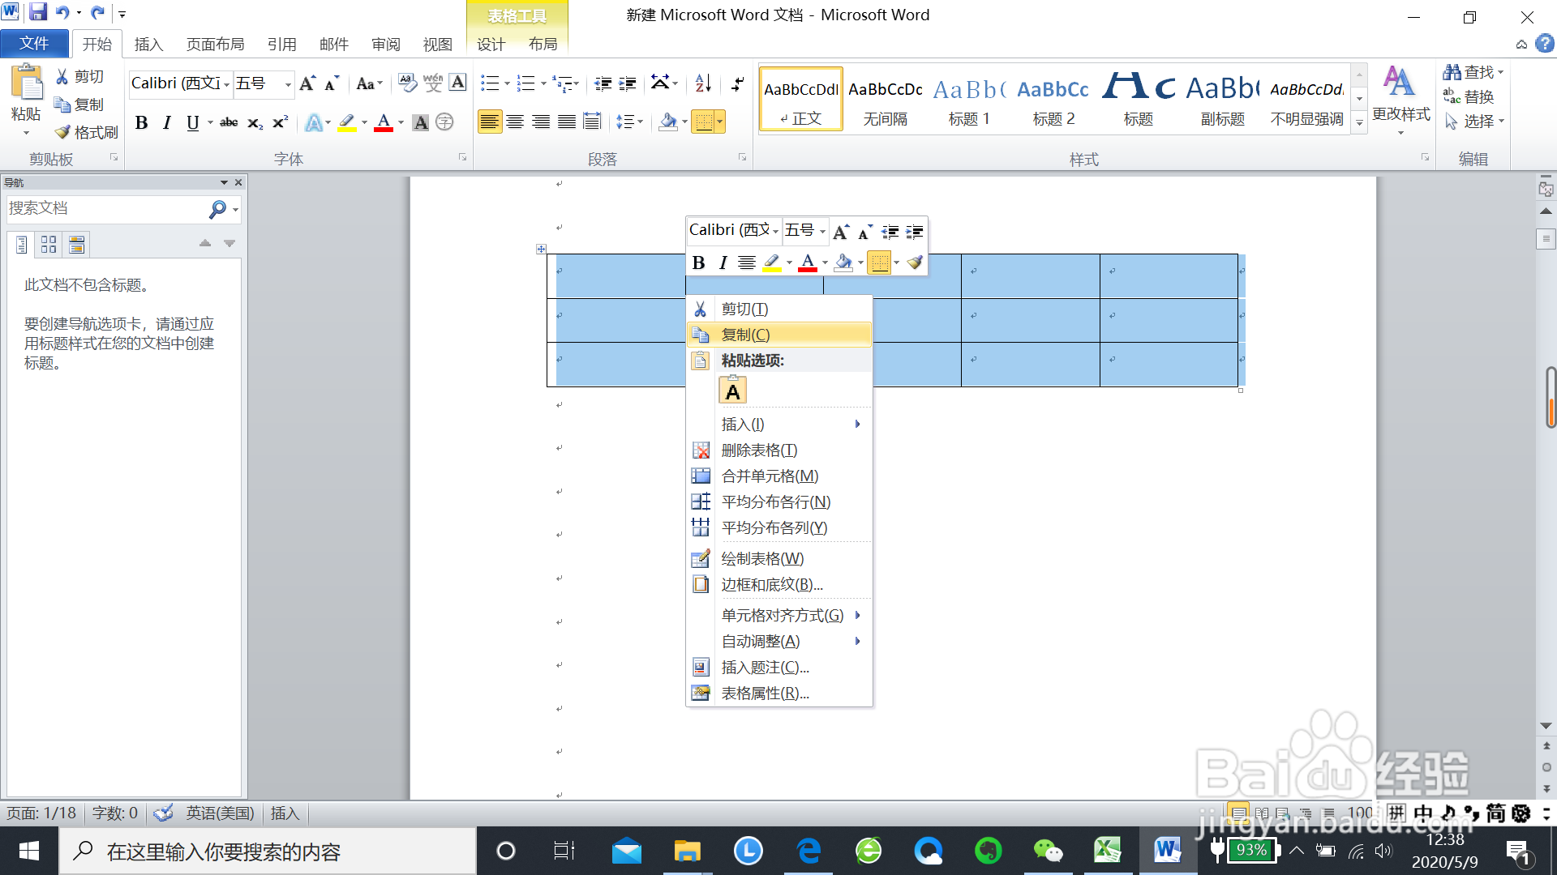This screenshot has width=1557, height=875.
Task: Click the Cut scissors icon in the ribbon
Action: click(62, 76)
